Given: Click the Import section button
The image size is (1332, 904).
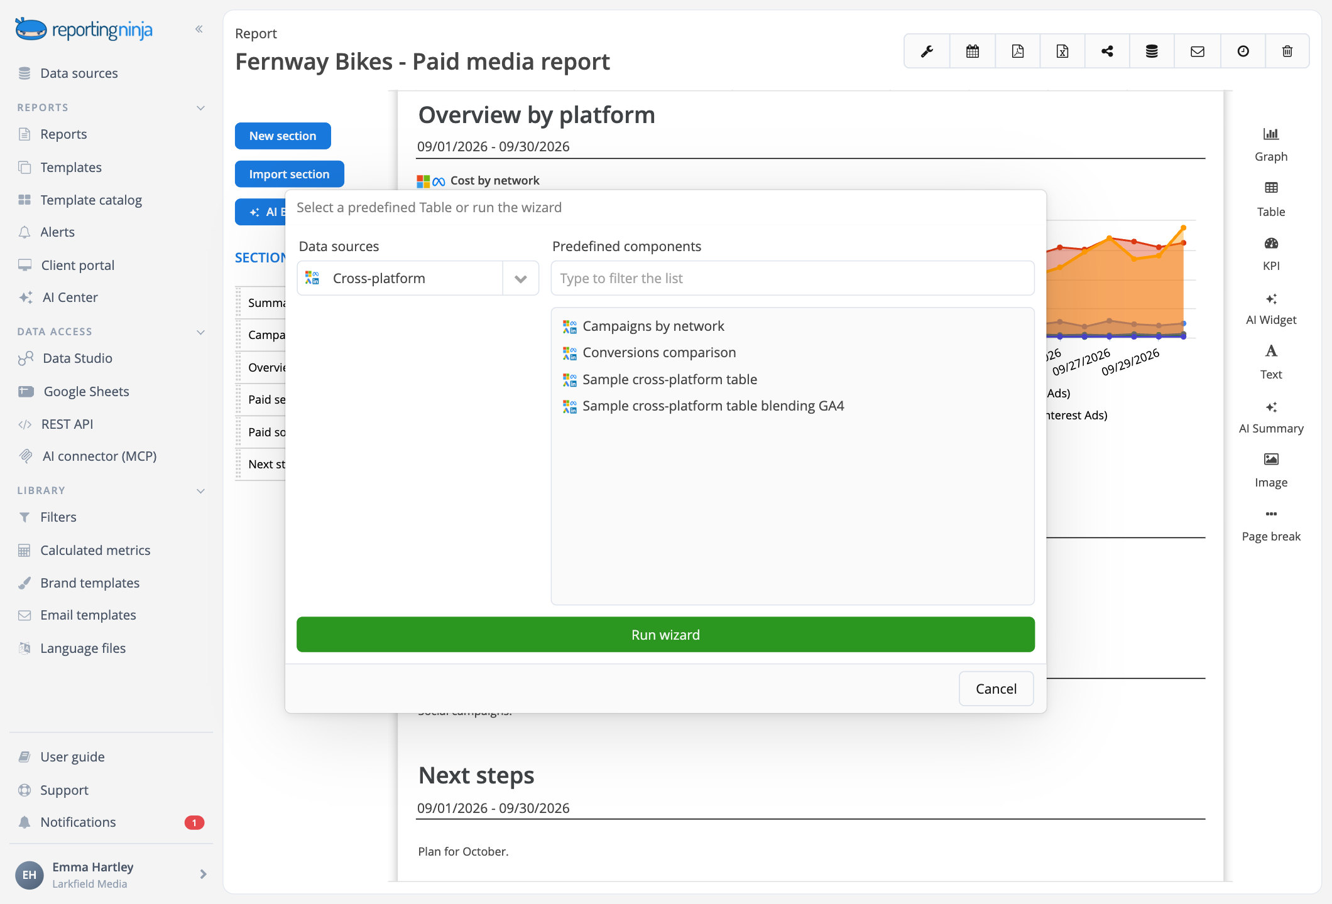Looking at the screenshot, I should click(289, 175).
